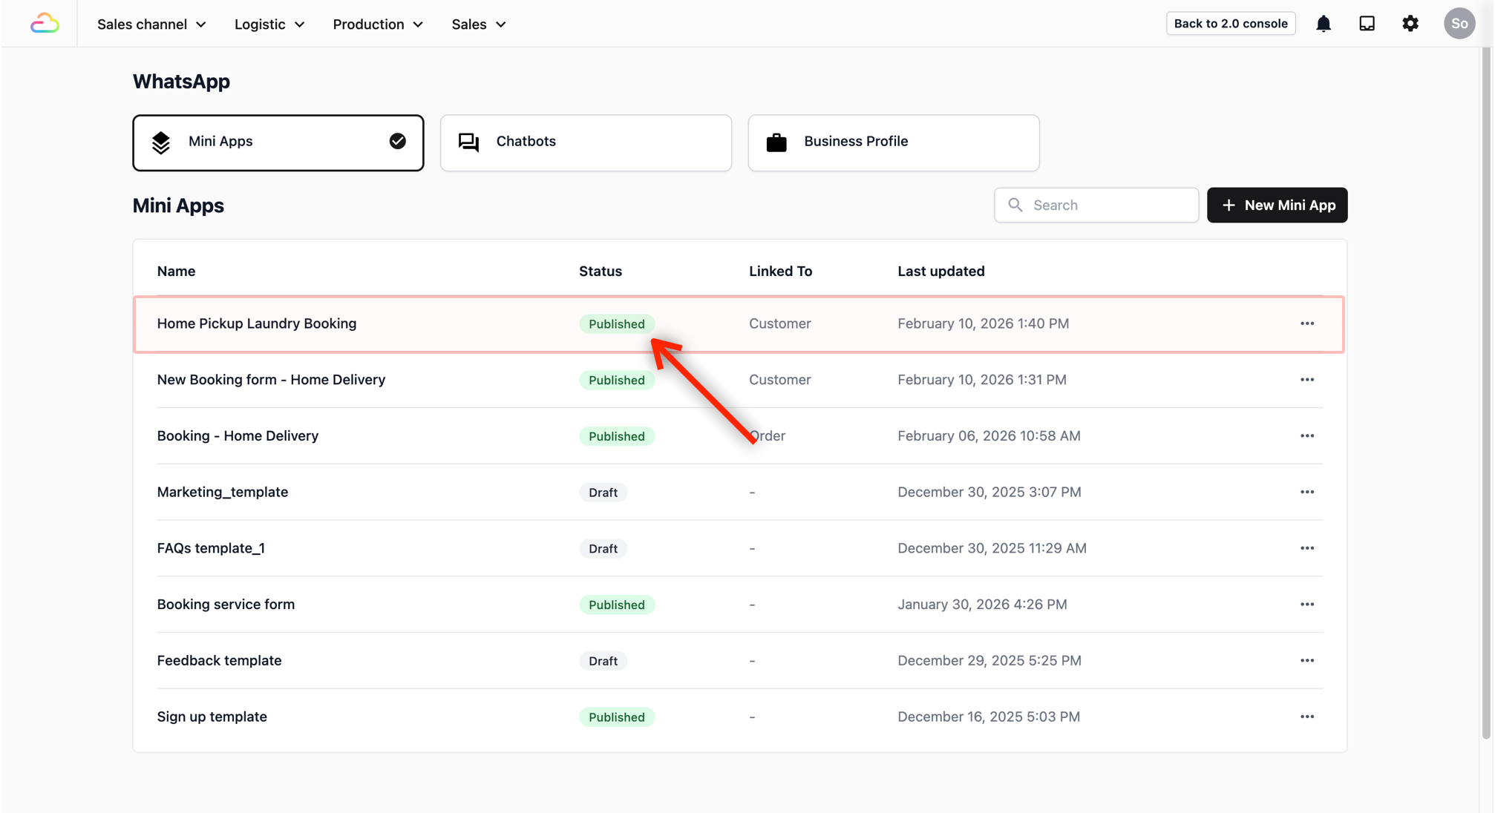Open the Booking service form entry
The width and height of the screenshot is (1495, 813).
coord(226,605)
